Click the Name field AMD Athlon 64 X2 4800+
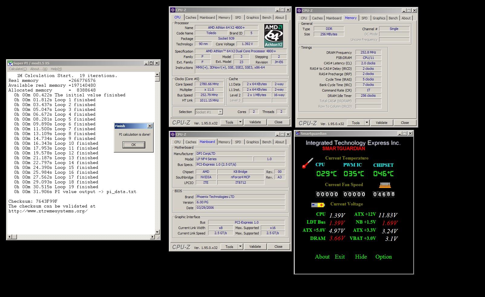 [226, 27]
